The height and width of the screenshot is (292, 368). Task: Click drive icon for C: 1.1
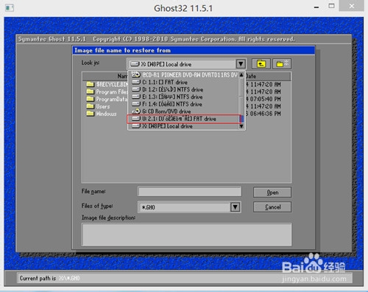point(136,82)
